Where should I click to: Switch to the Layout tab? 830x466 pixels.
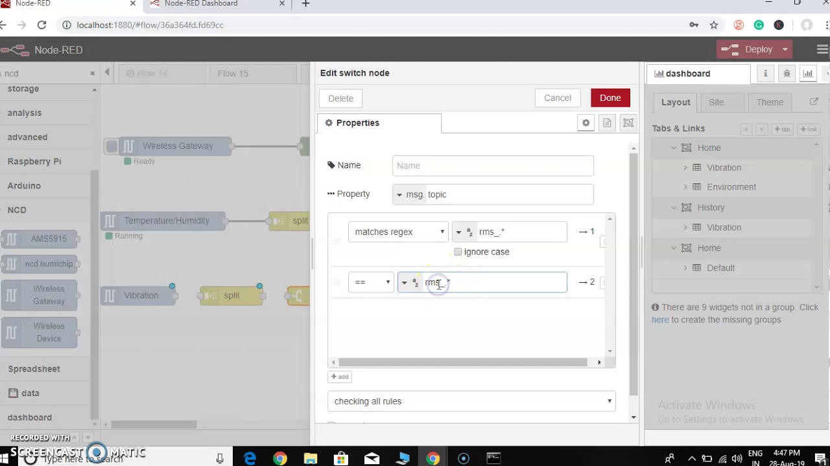pos(676,102)
